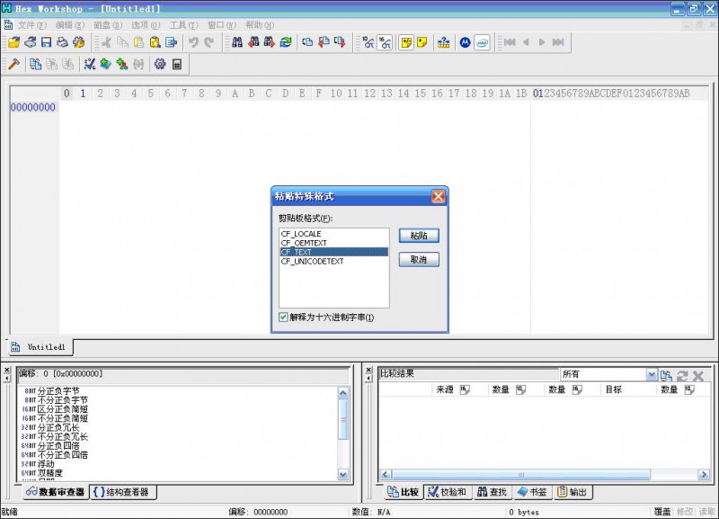Switch to 结构查看器 tab
This screenshot has height=519, width=719.
pos(122,492)
